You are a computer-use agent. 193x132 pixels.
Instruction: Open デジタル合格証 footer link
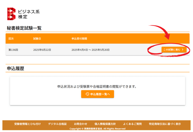pyautogui.click(x=57, y=124)
